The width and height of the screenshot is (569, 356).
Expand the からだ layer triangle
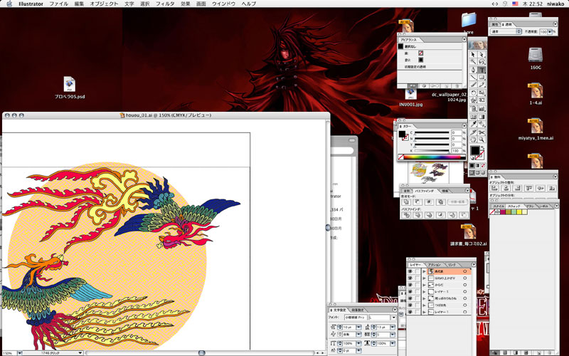point(424,285)
